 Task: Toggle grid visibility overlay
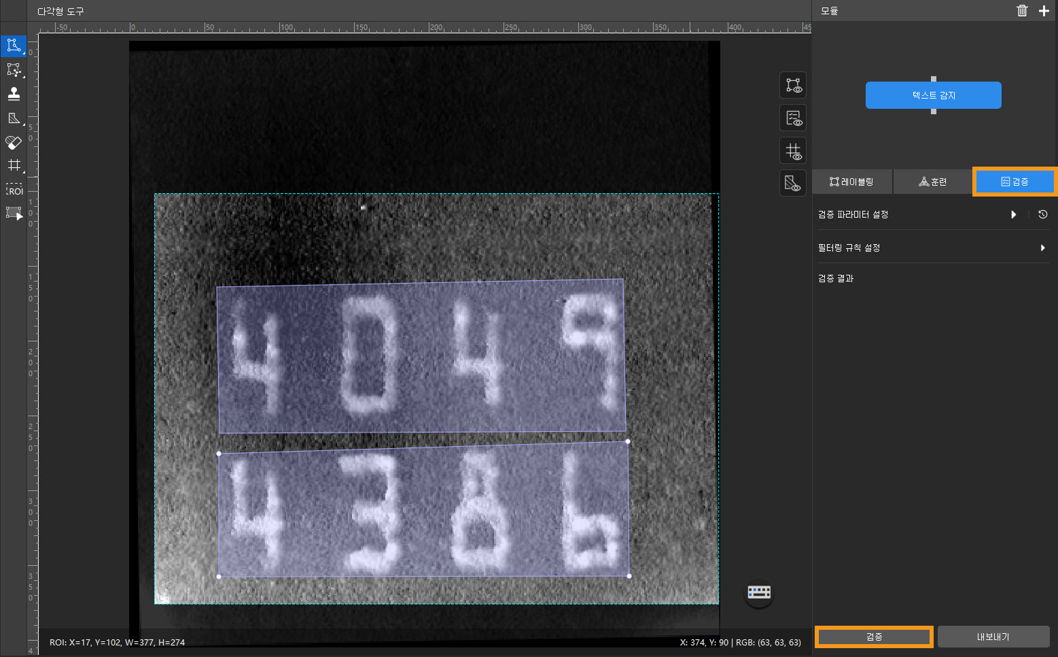793,150
